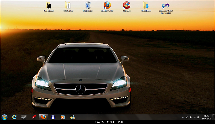
Task: Launch Mozilla Firefox desktop shortcut
Action: pos(107,7)
